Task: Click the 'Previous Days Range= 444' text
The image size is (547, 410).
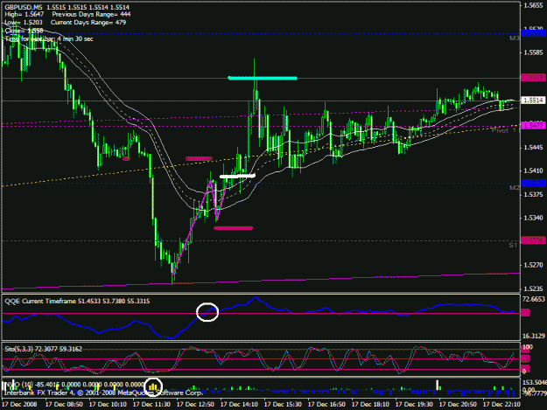Action: coord(91,15)
